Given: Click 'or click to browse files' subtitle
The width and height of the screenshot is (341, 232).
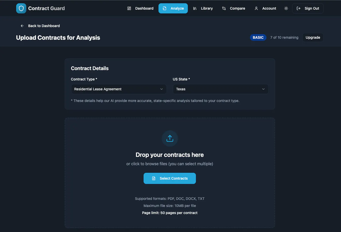Looking at the screenshot, I should pyautogui.click(x=170, y=164).
